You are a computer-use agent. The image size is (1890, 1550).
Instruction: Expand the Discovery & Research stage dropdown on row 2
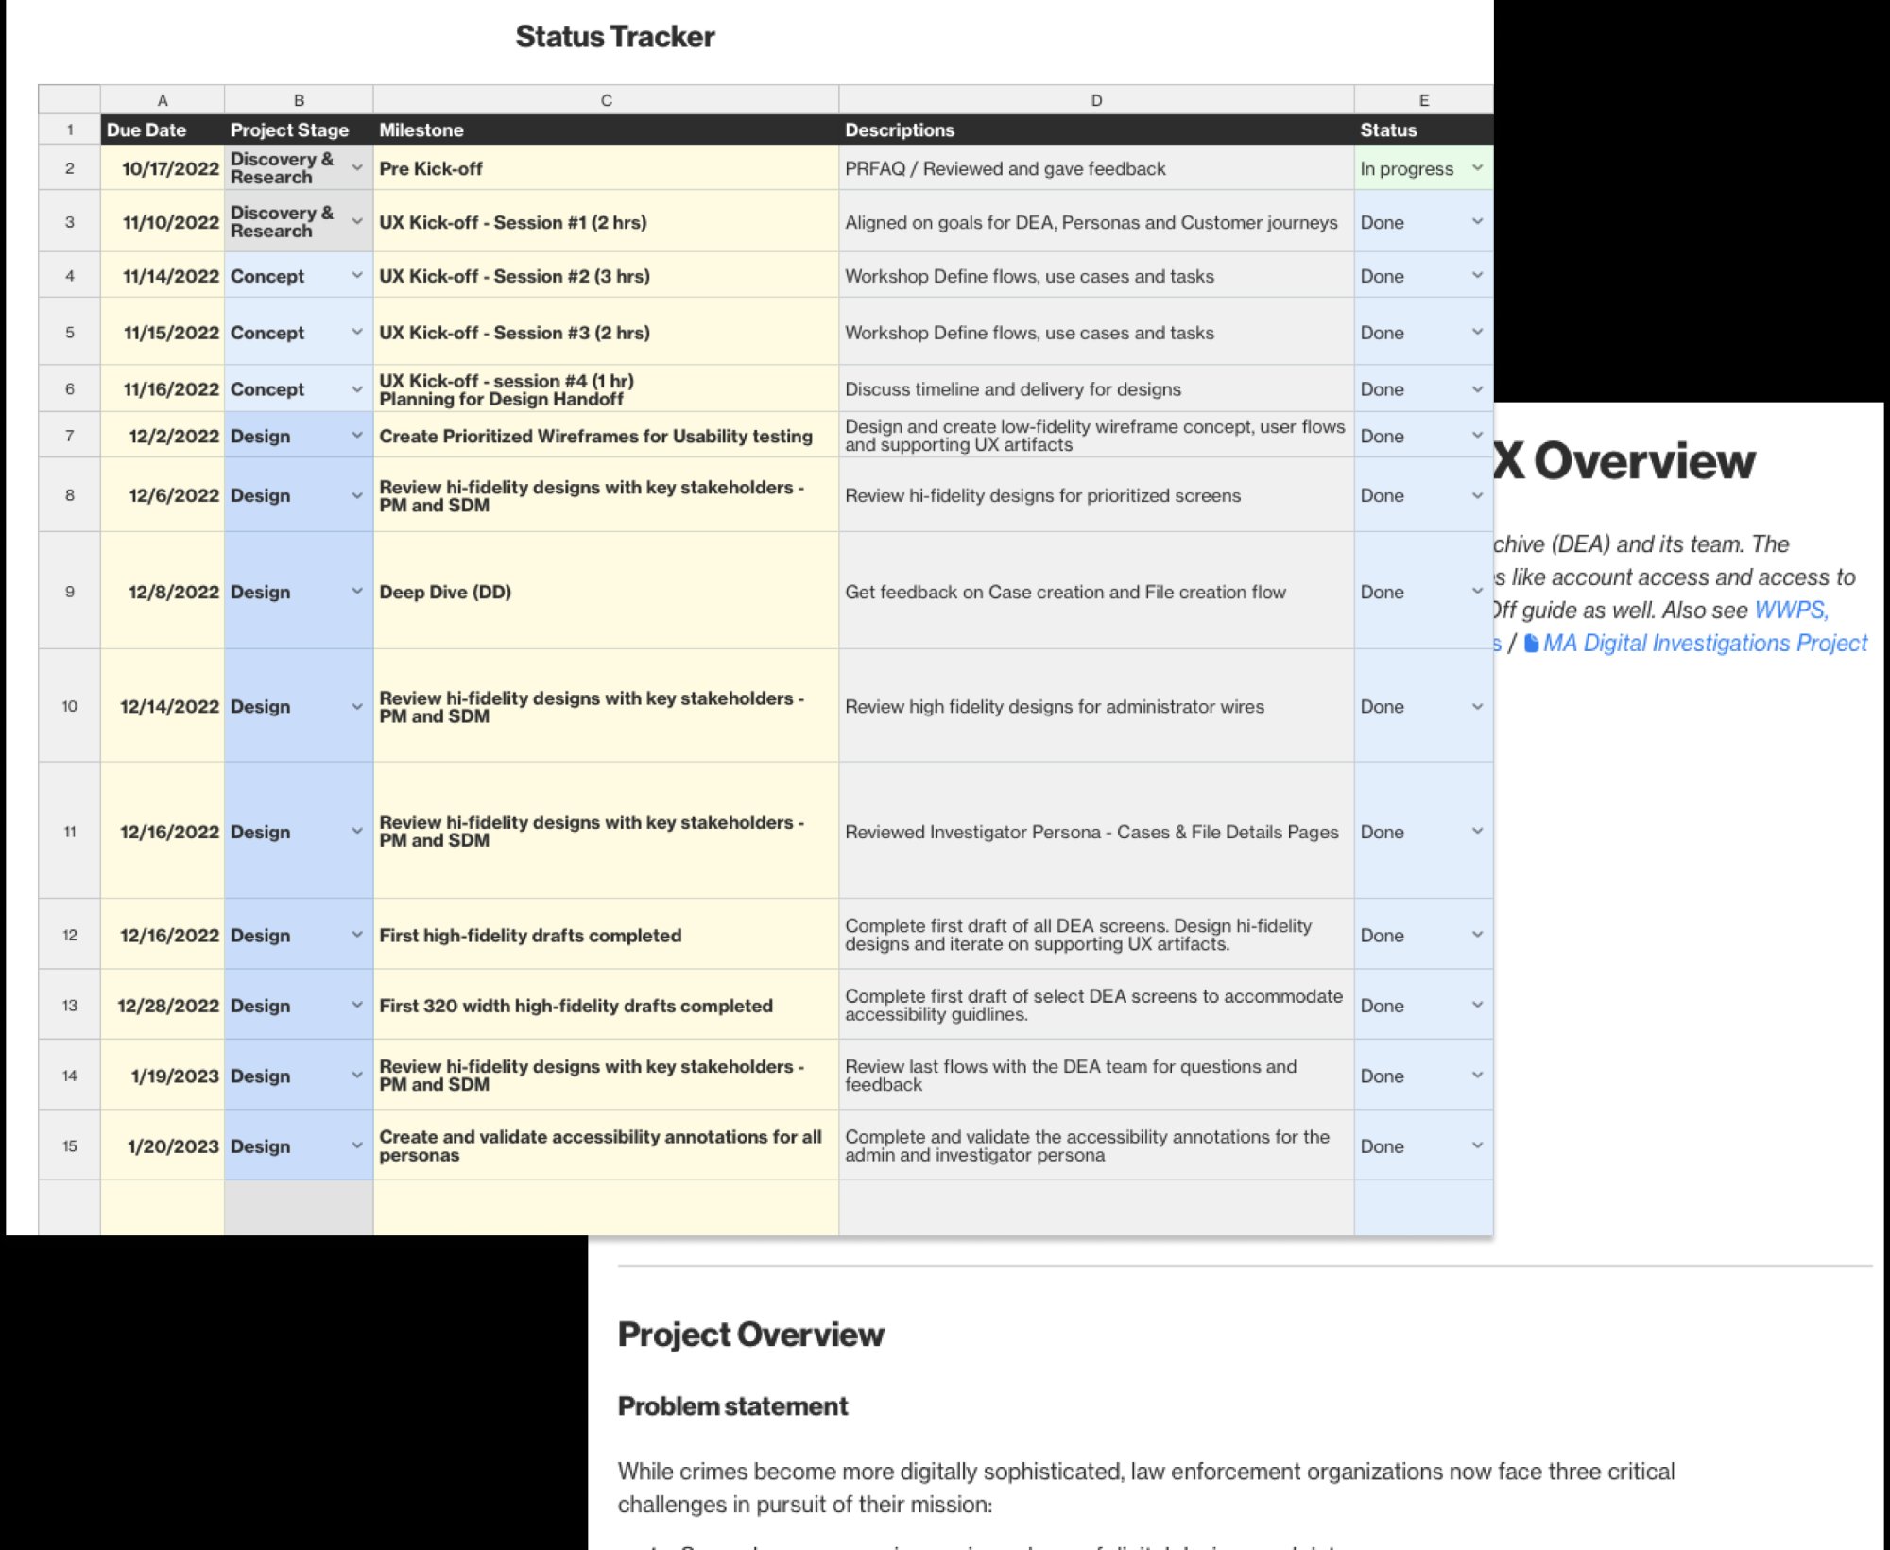pyautogui.click(x=356, y=168)
